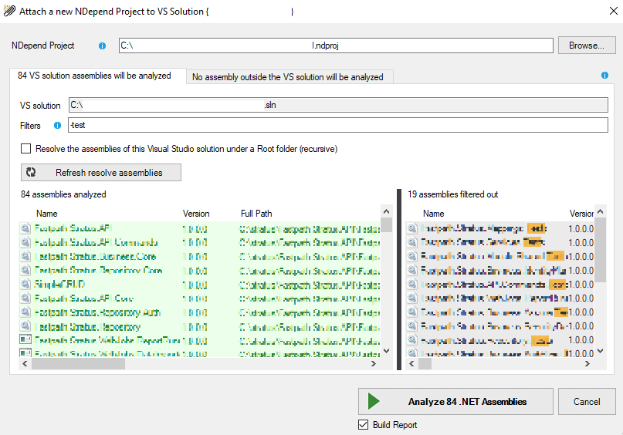Close the dialog with the X button
Viewport: 623px width, 435px height.
(x=614, y=11)
